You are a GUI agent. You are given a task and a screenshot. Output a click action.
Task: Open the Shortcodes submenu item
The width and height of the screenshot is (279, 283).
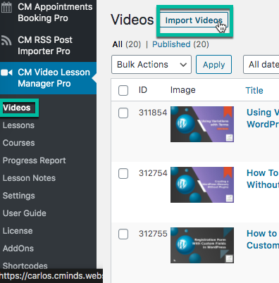25,266
